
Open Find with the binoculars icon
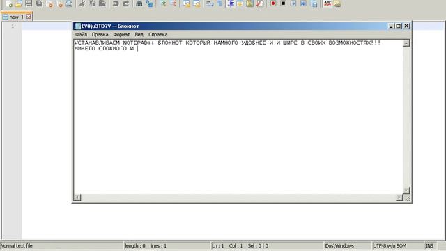[139, 3]
